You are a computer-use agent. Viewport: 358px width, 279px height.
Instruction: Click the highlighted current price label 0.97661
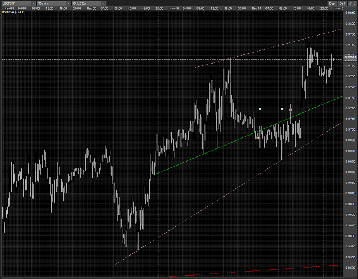point(350,58)
